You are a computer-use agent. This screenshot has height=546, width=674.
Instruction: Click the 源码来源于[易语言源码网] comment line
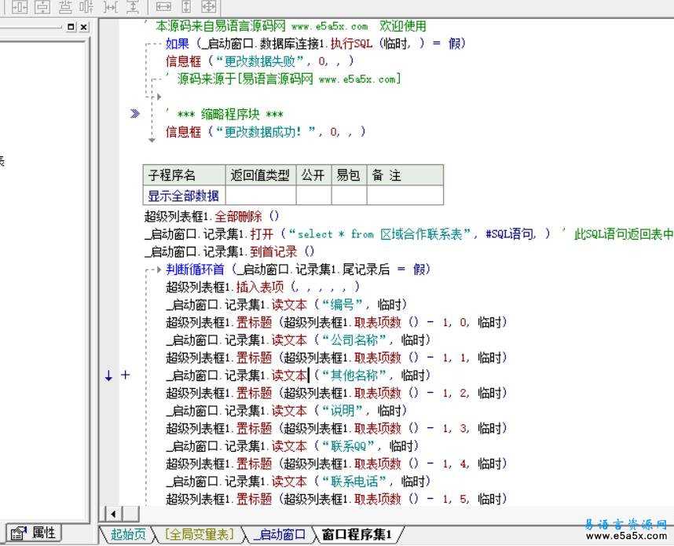284,79
